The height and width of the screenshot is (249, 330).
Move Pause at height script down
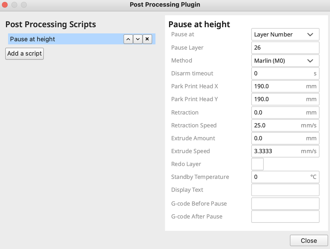click(x=137, y=39)
